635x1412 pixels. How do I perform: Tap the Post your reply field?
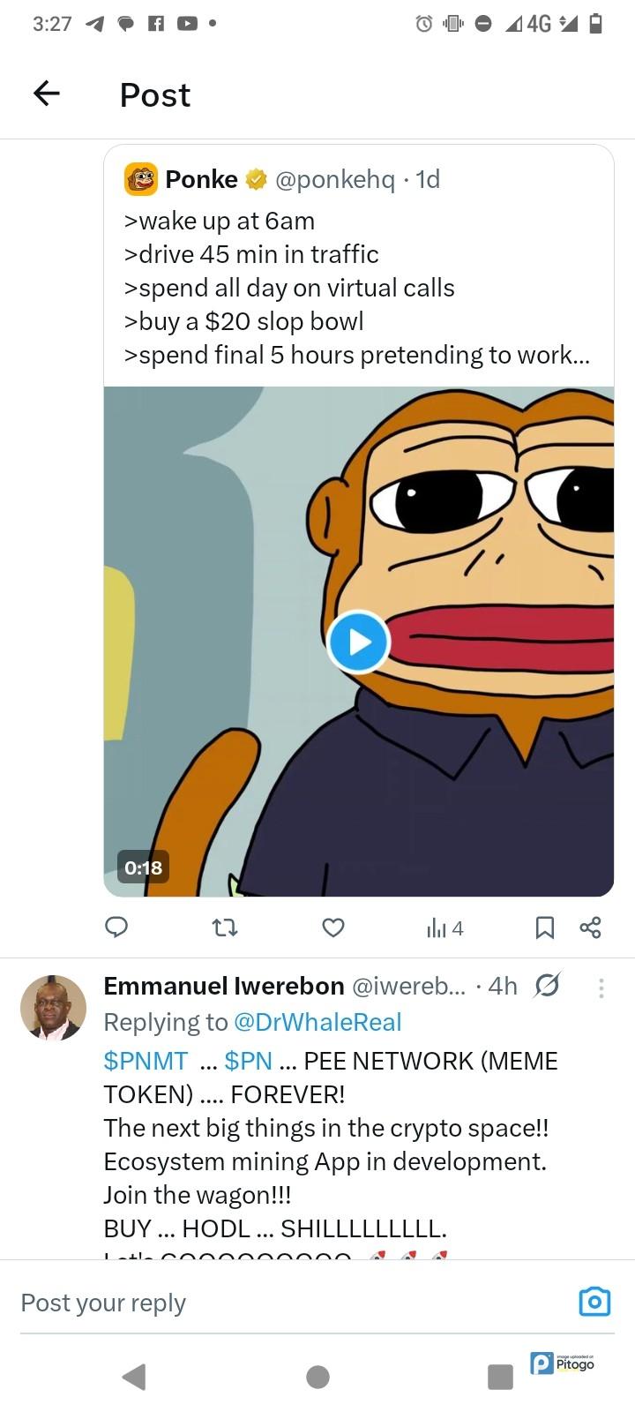[x=265, y=1303]
